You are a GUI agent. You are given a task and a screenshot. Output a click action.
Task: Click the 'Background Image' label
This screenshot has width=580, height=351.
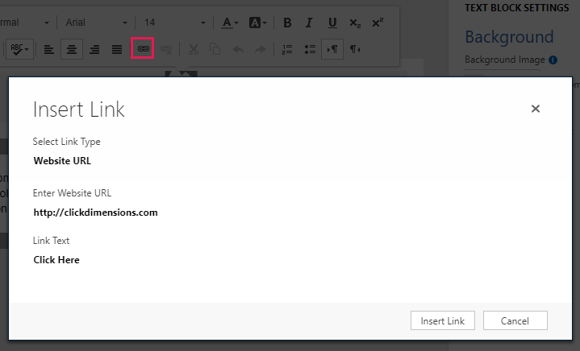504,60
